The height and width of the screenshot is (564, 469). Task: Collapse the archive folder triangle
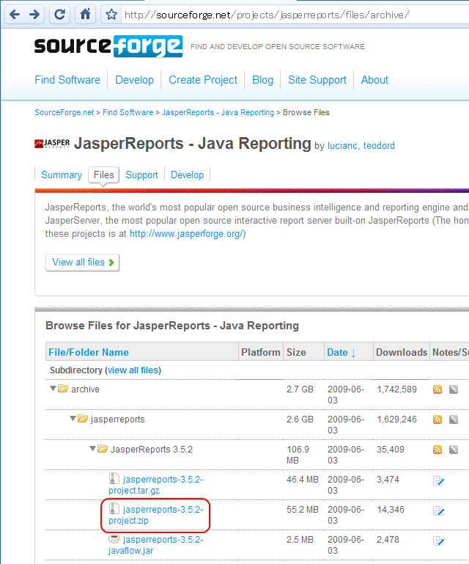click(x=53, y=389)
